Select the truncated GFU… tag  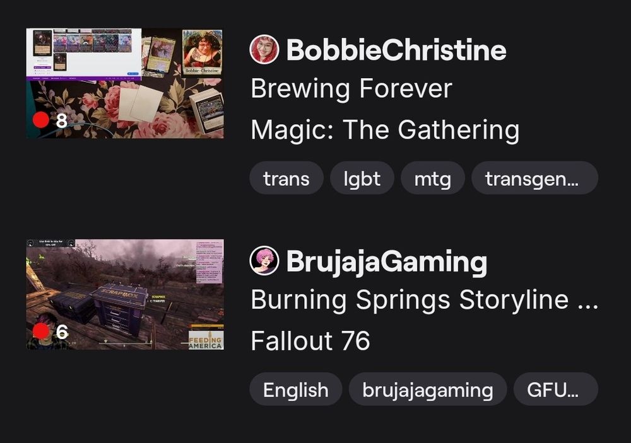pos(556,389)
